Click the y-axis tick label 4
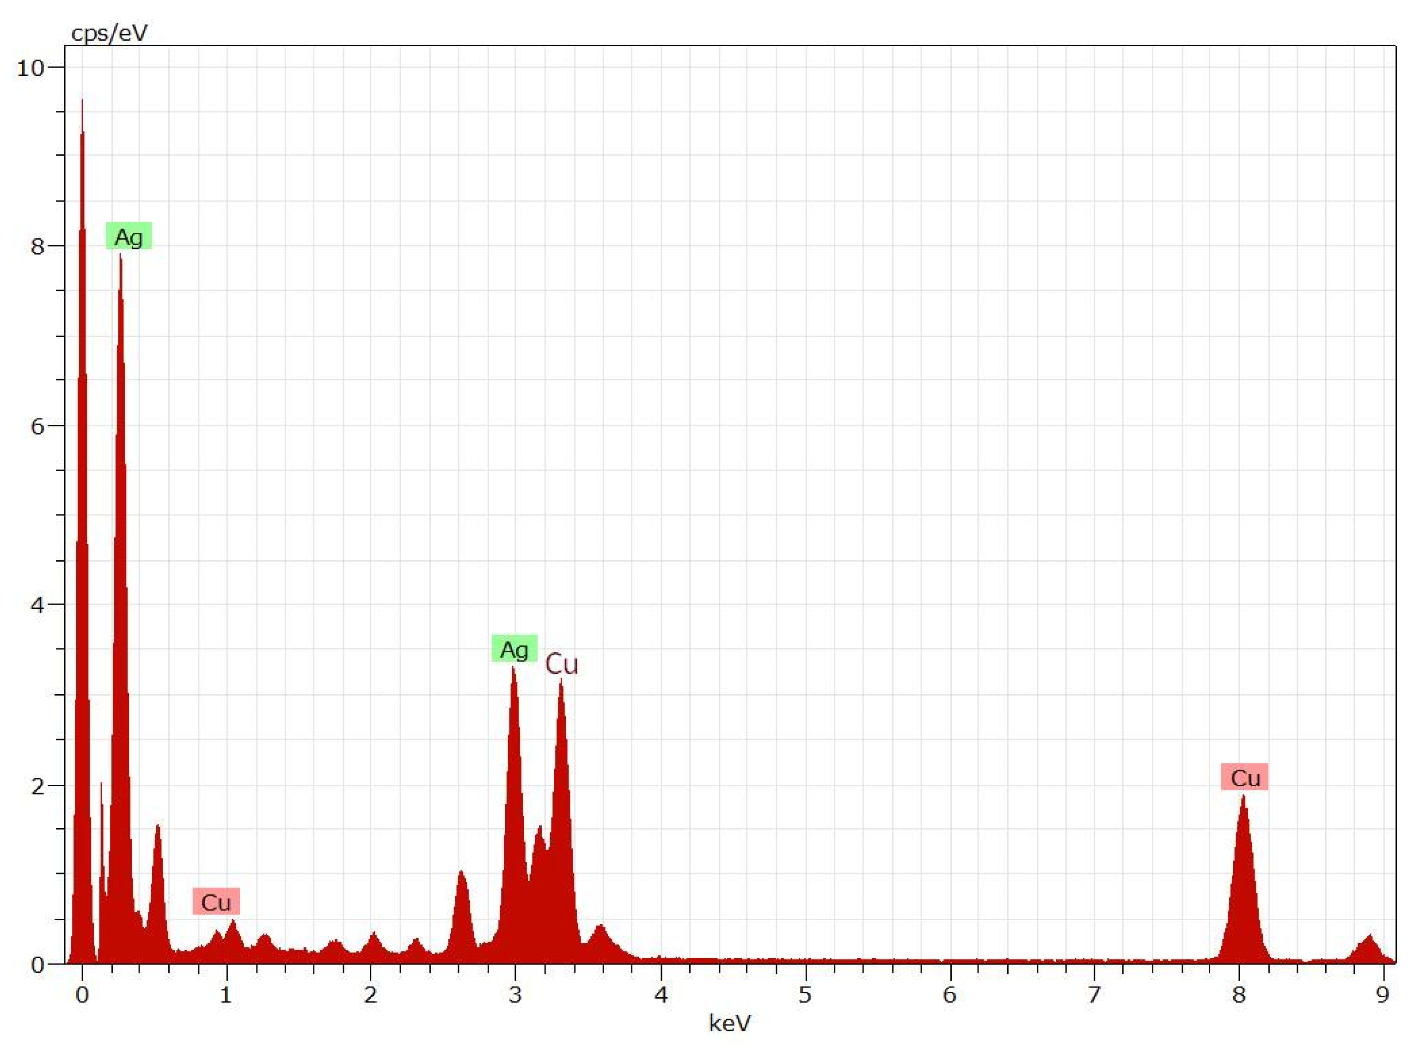This screenshot has width=1420, height=1049. (37, 605)
